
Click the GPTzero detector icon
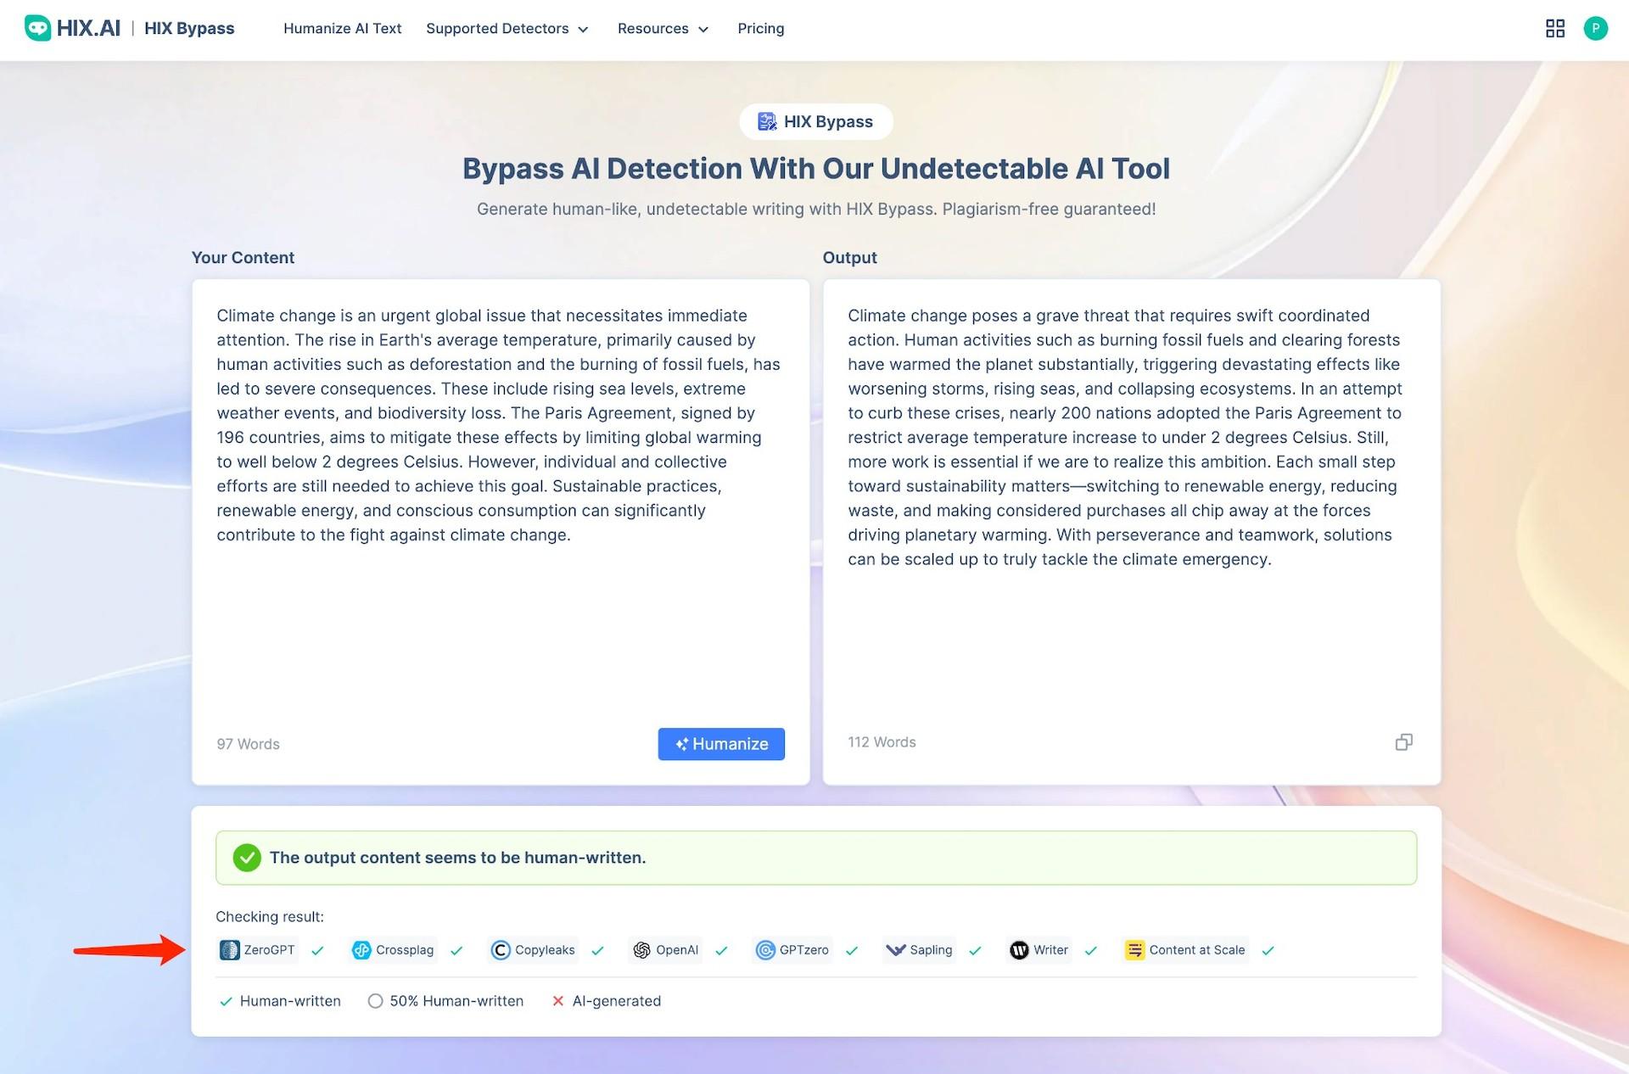tap(765, 950)
